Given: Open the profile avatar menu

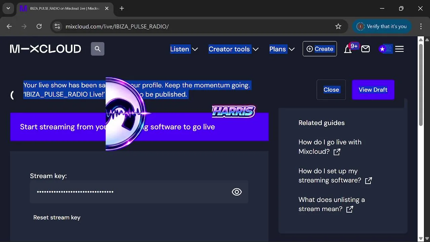Looking at the screenshot, I should [385, 49].
